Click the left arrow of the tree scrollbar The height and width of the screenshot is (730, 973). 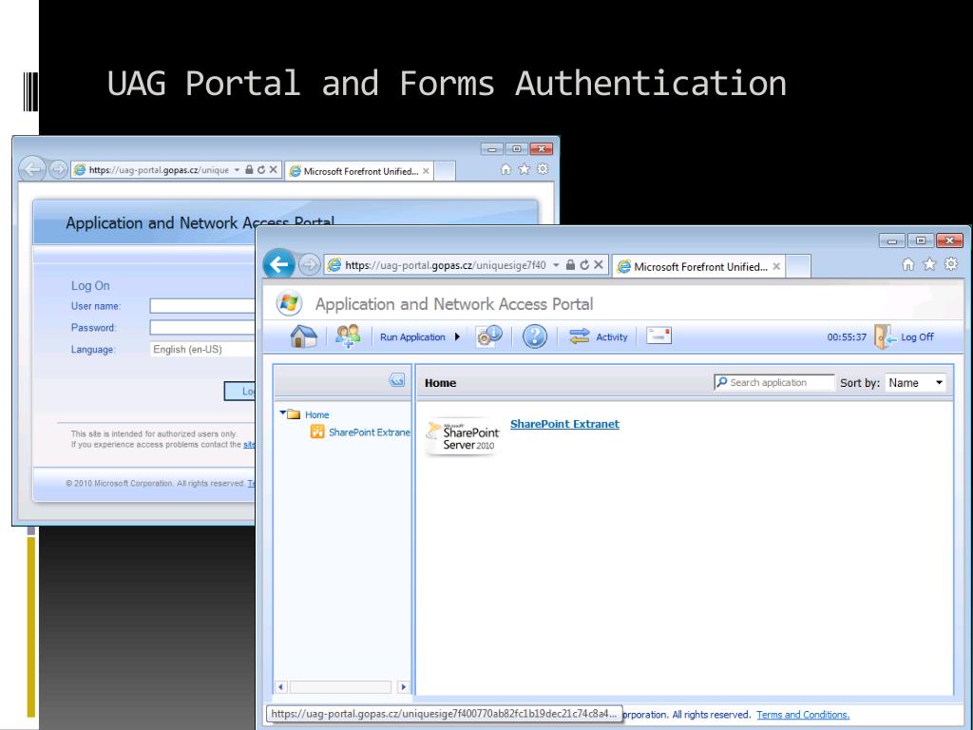pyautogui.click(x=280, y=687)
